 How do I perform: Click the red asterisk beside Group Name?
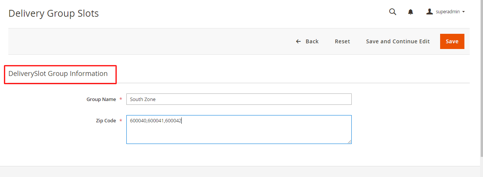click(x=121, y=100)
